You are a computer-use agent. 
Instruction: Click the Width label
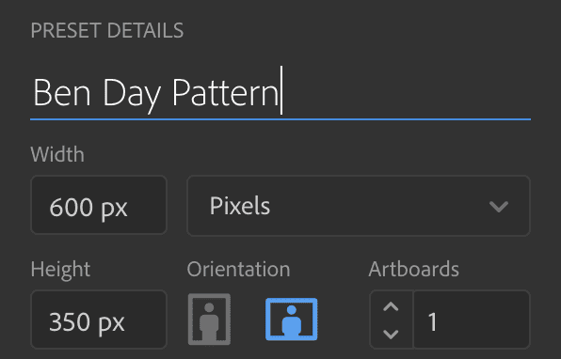pyautogui.click(x=57, y=154)
